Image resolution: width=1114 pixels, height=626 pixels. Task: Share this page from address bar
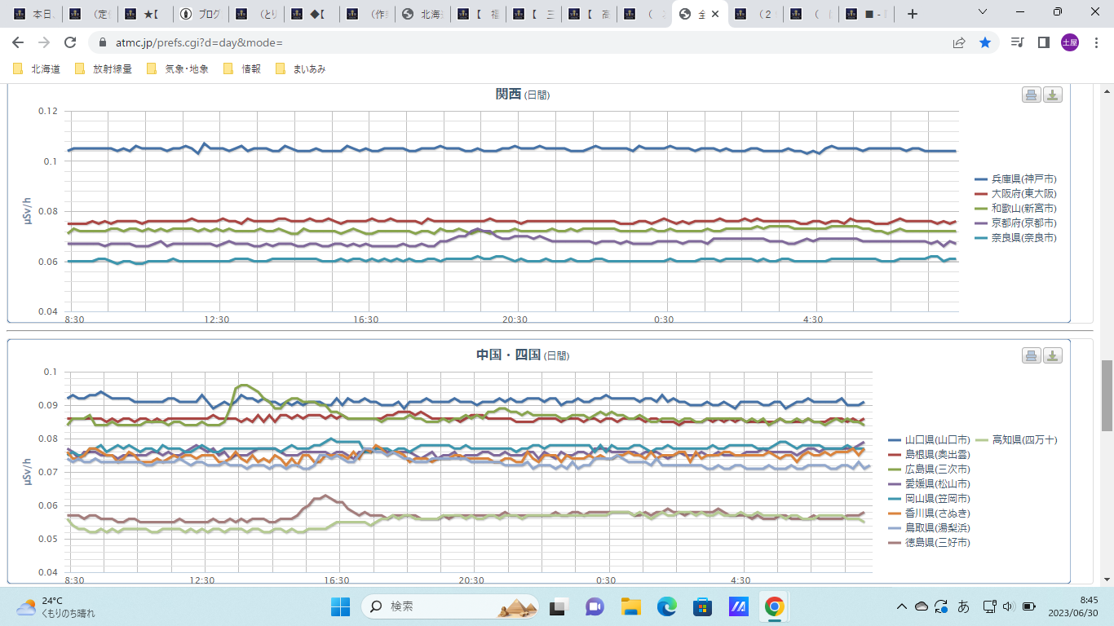point(959,42)
